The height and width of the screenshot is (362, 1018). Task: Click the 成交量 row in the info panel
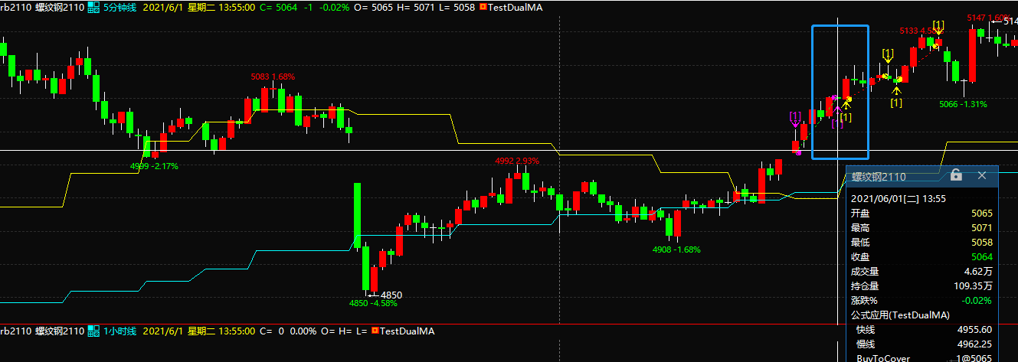point(864,271)
